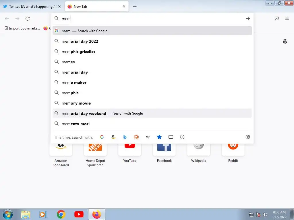Click the Go arrow in the address bar
The width and height of the screenshot is (294, 220).
tap(248, 19)
